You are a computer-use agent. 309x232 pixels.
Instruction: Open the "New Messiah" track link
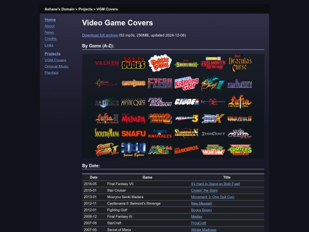[201, 203]
